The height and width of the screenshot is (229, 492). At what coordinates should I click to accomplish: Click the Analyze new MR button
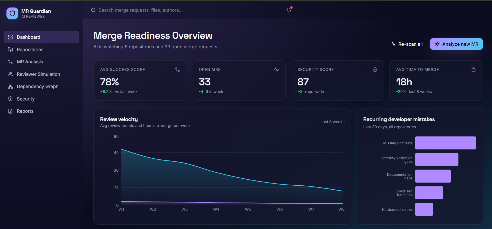tap(456, 44)
